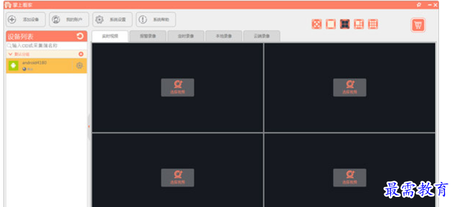Viewport: 453px width, 207px height.
Task: Minimize the 掌上看家 window
Action: click(x=430, y=5)
